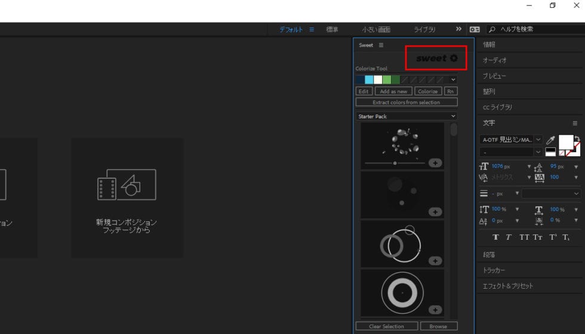Click Clear Selection button
The height and width of the screenshot is (334, 585).
pos(387,326)
